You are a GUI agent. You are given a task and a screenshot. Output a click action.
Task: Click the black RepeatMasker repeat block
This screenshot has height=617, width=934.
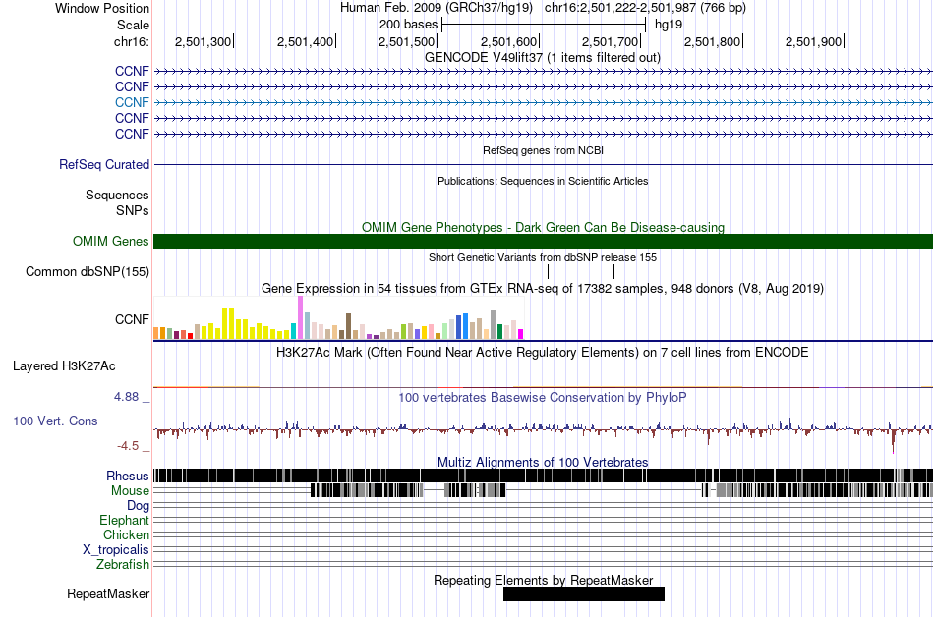[584, 593]
